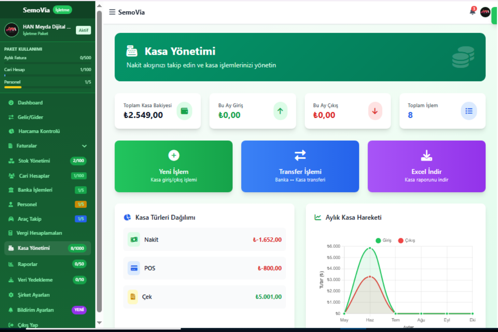Screen dimensions: 498x332
Task: Click the wallet icon on Toplam Kasa Bakiyesi card
Action: (185, 111)
